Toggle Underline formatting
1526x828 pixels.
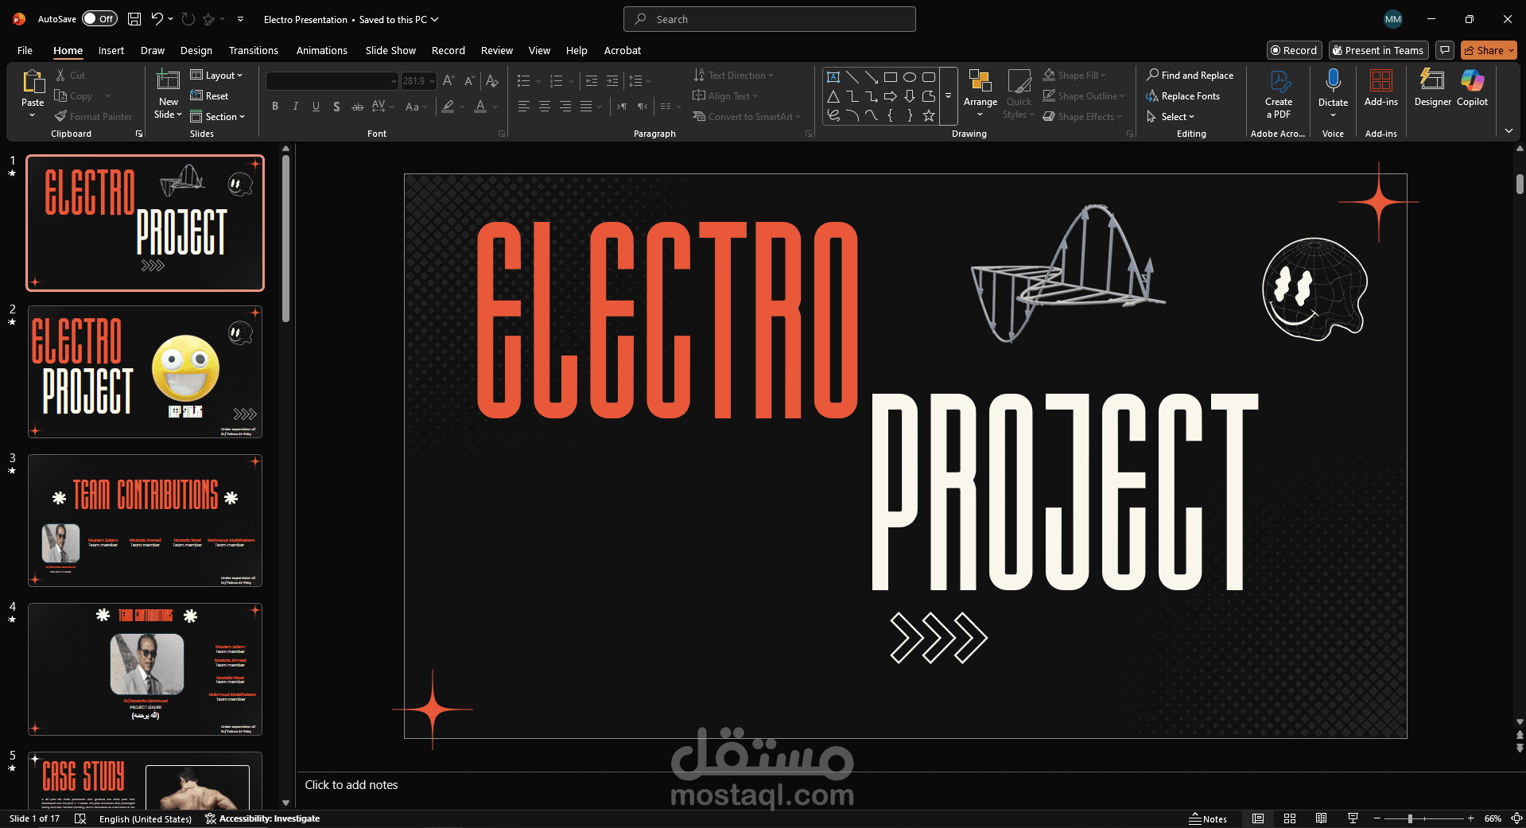(316, 106)
